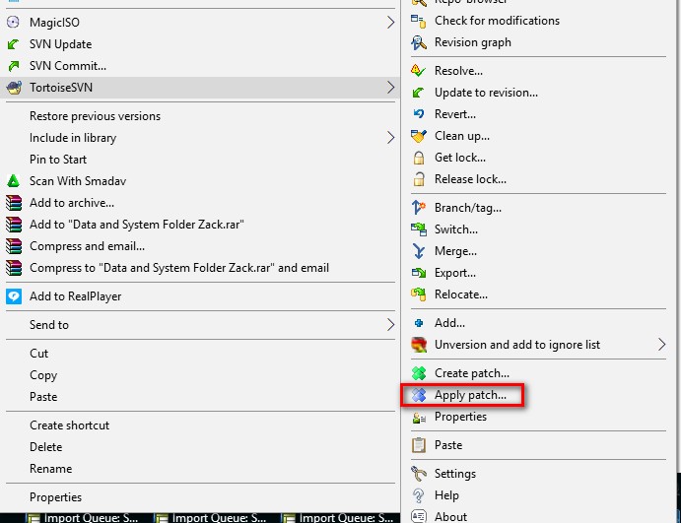Viewport: 681px width, 523px height.
Task: Click the Unversion and add to ignore icon
Action: 419,345
